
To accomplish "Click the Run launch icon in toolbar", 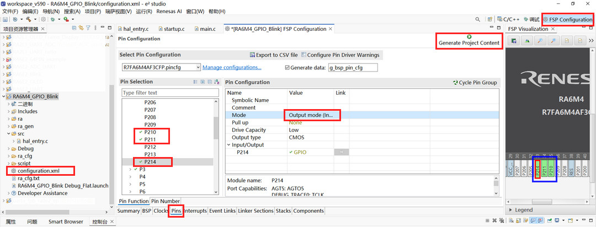I will point(66,19).
